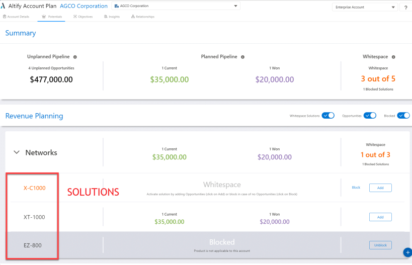Click Networks row $20,000.00 won amount
412x265 pixels.
click(x=275, y=157)
